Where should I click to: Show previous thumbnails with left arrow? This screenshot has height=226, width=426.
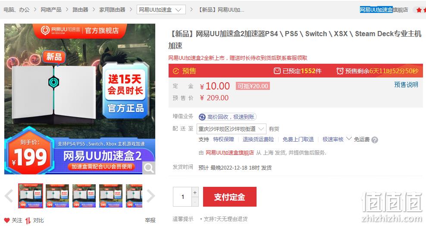[x=9, y=196]
